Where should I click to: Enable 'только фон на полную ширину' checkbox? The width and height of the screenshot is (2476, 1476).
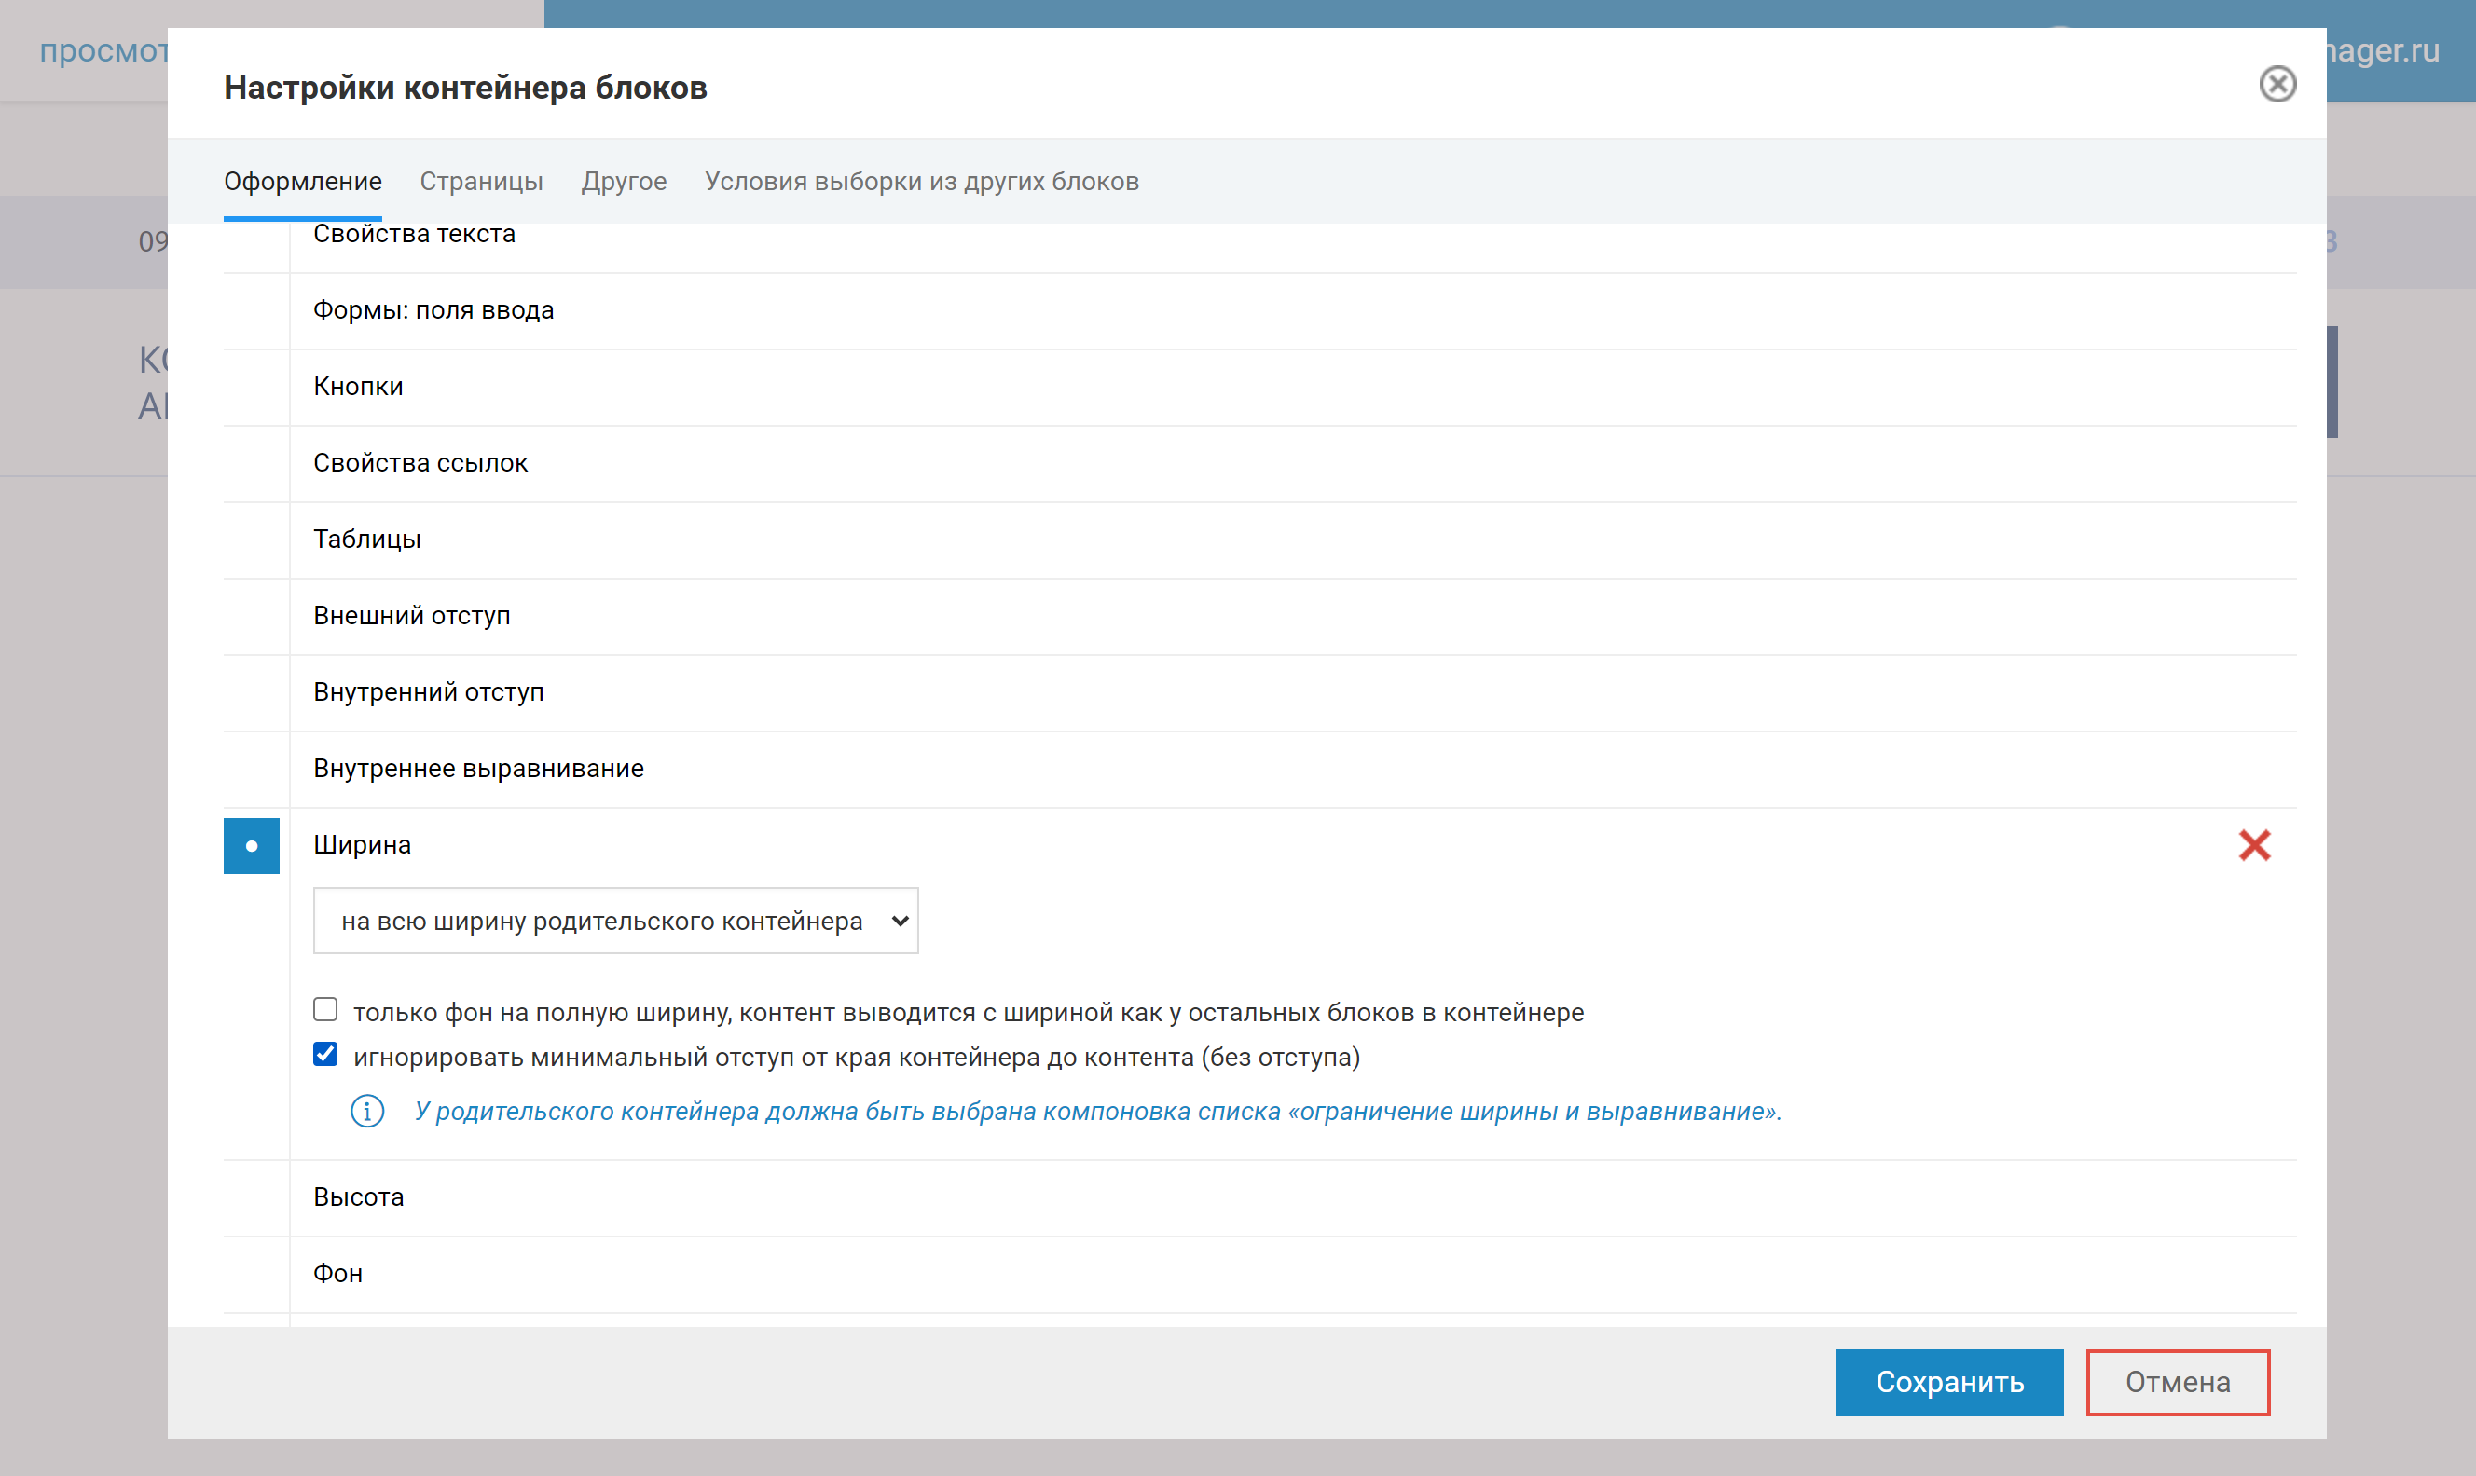click(325, 1009)
